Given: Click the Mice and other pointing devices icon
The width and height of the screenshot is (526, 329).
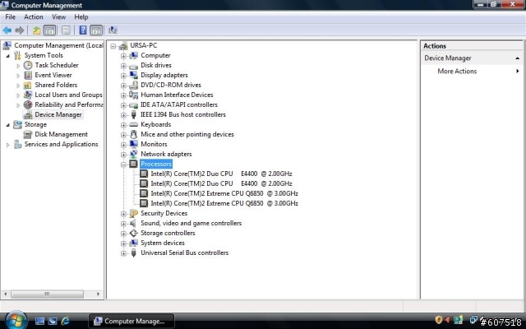Looking at the screenshot, I should (133, 134).
